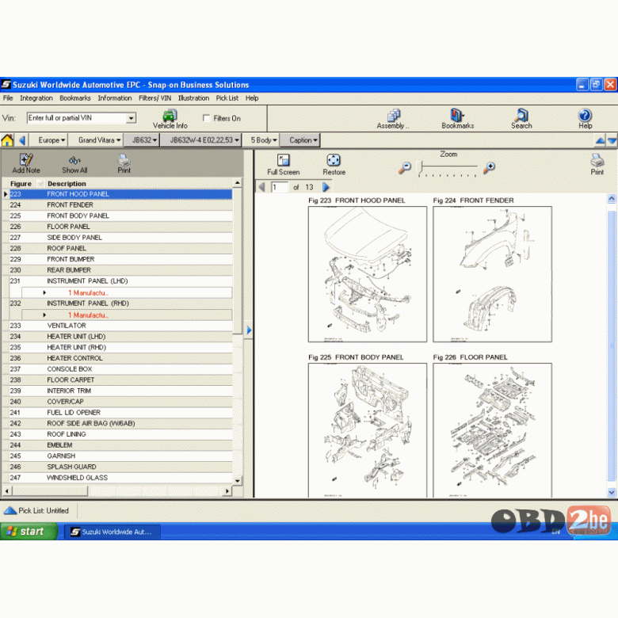Open the File menu
Image resolution: width=618 pixels, height=618 pixels.
[x=8, y=98]
